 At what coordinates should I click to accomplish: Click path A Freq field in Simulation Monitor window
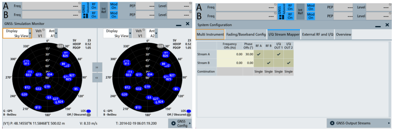coord(51,6)
